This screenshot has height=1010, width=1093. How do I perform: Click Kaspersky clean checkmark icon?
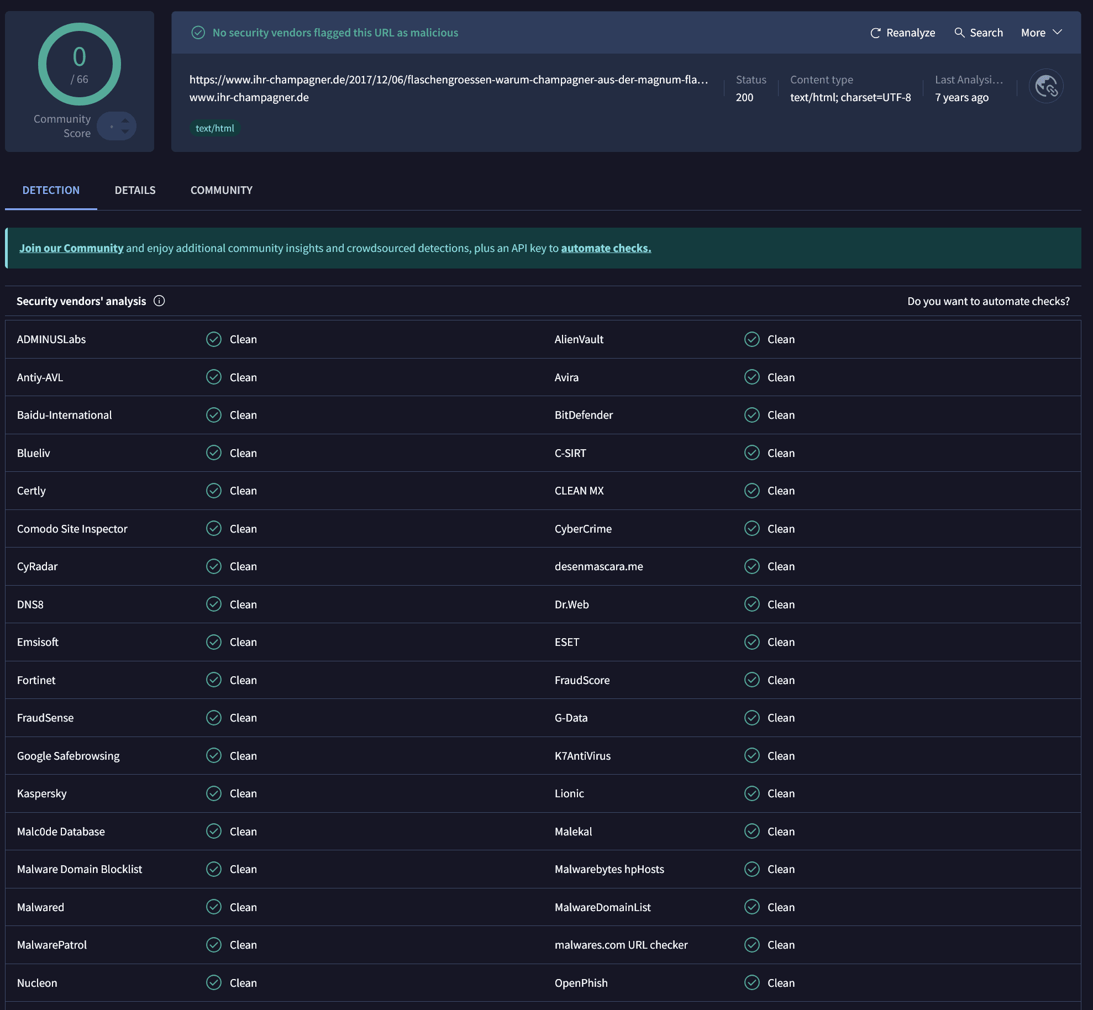pyautogui.click(x=214, y=793)
